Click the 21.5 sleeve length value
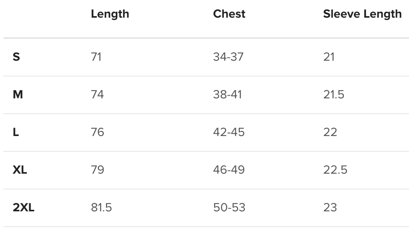 (333, 95)
